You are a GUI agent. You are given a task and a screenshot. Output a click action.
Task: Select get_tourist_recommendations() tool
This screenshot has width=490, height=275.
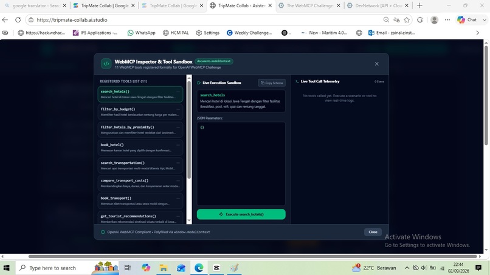[x=140, y=218]
